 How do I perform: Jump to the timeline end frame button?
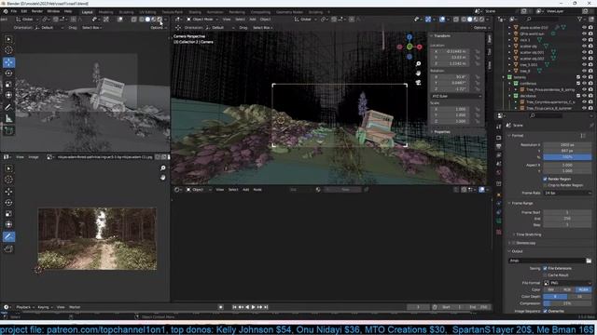(x=266, y=307)
